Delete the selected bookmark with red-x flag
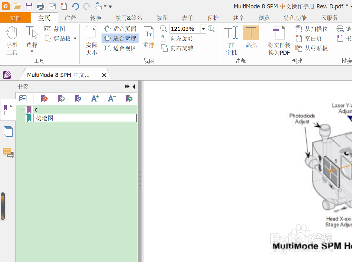352x262 pixels. click(x=44, y=98)
